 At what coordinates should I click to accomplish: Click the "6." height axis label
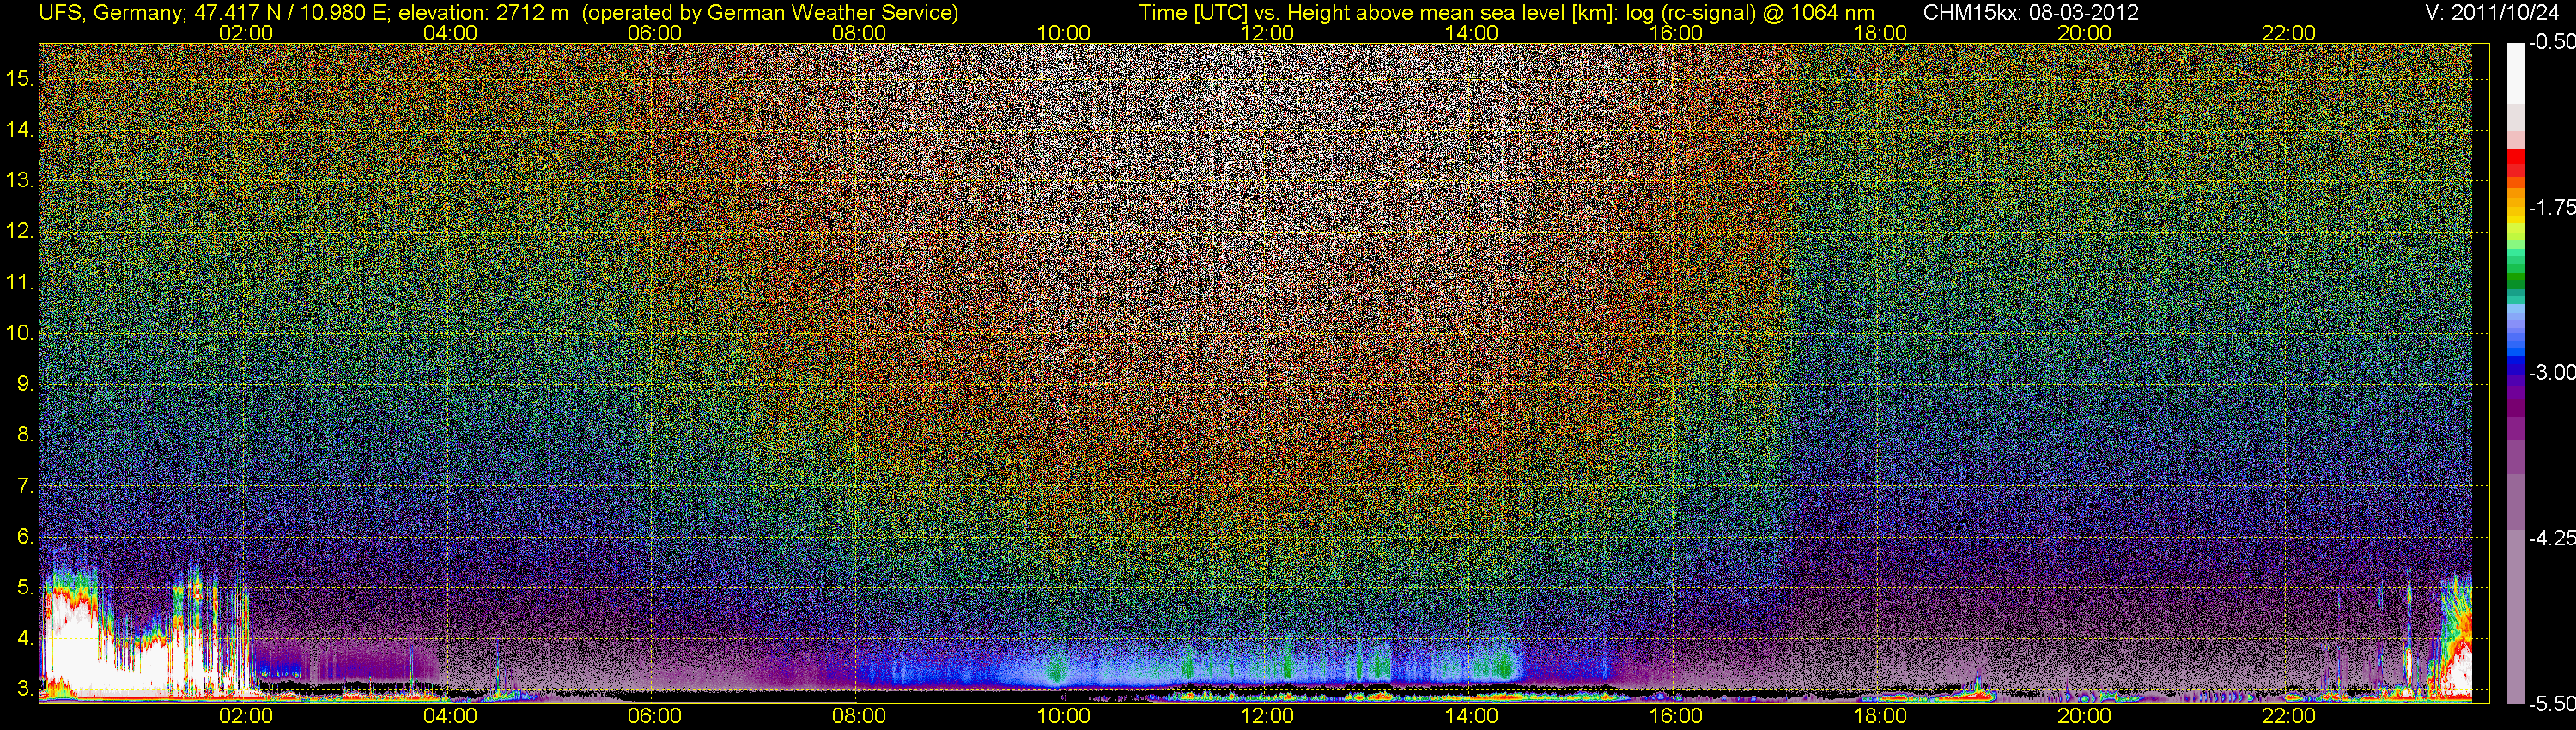tap(26, 537)
